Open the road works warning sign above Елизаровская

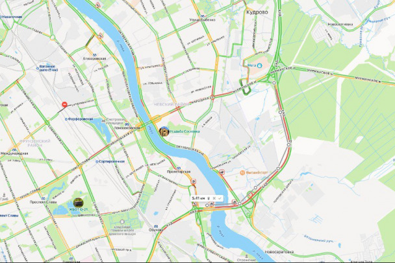100,36
